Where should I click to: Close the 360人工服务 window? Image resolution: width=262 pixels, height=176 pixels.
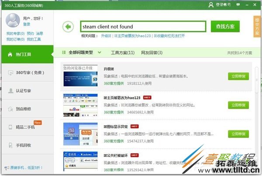pyautogui.click(x=255, y=5)
